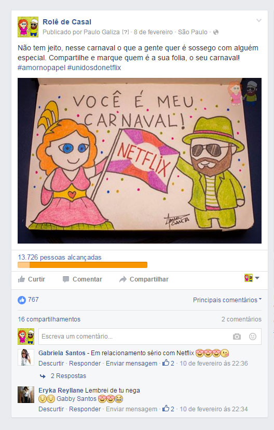Image resolution: width=274 pixels, height=430 pixels.
Task: Click the Rolê de Casal page avatar
Action: coord(28,27)
